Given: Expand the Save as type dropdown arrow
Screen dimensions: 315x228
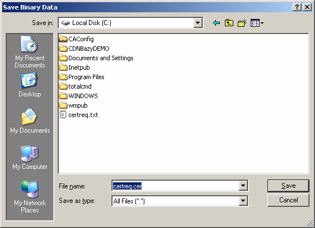Looking at the screenshot, I should coord(243,201).
